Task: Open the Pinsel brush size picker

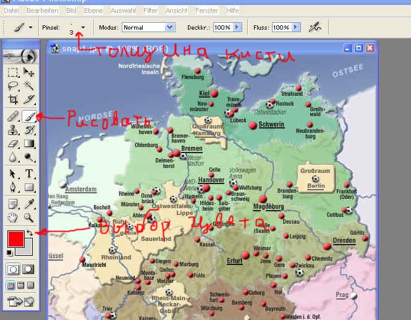Action: coord(83,27)
